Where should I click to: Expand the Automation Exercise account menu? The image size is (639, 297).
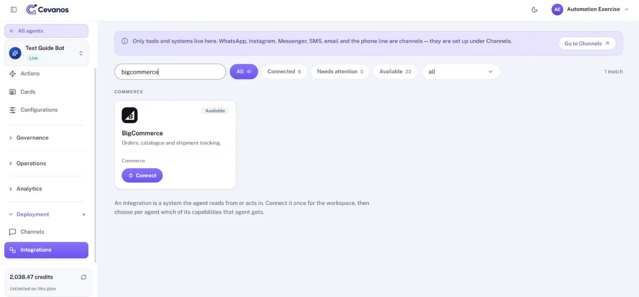(590, 10)
